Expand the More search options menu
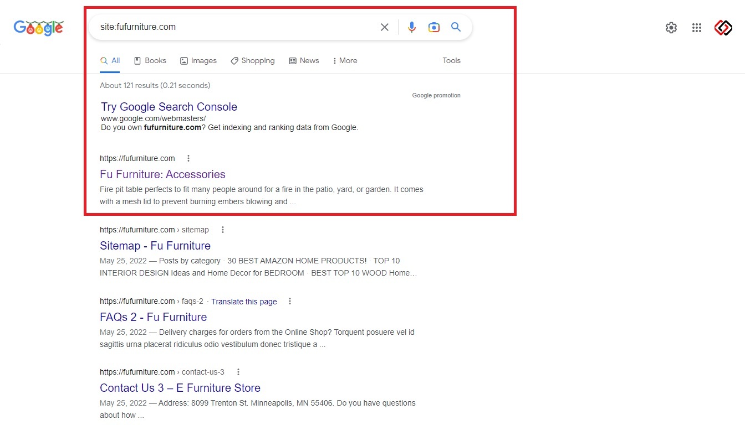 tap(345, 61)
